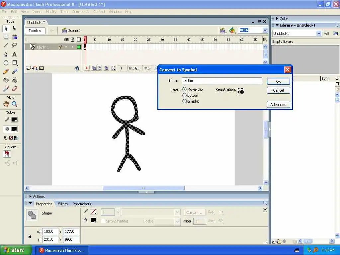
Task: Select the Hand tool
Action: (x=6, y=104)
